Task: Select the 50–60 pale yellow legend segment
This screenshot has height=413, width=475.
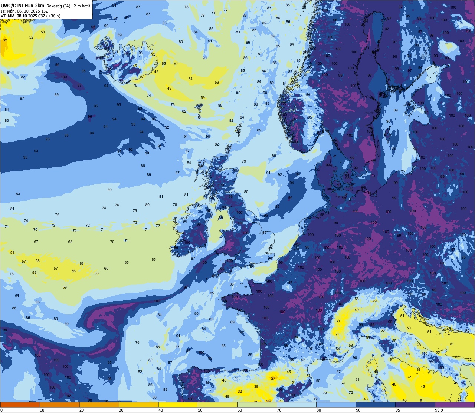Action: (217, 405)
